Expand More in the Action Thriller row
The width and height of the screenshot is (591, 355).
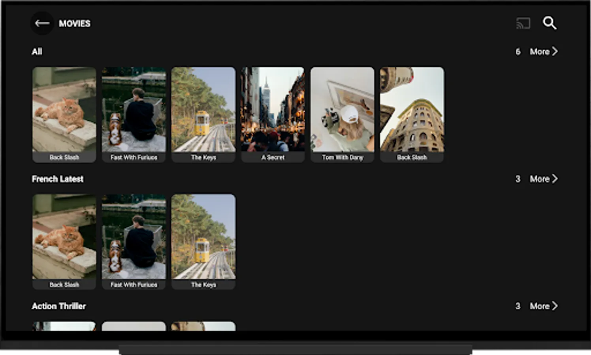[544, 306]
